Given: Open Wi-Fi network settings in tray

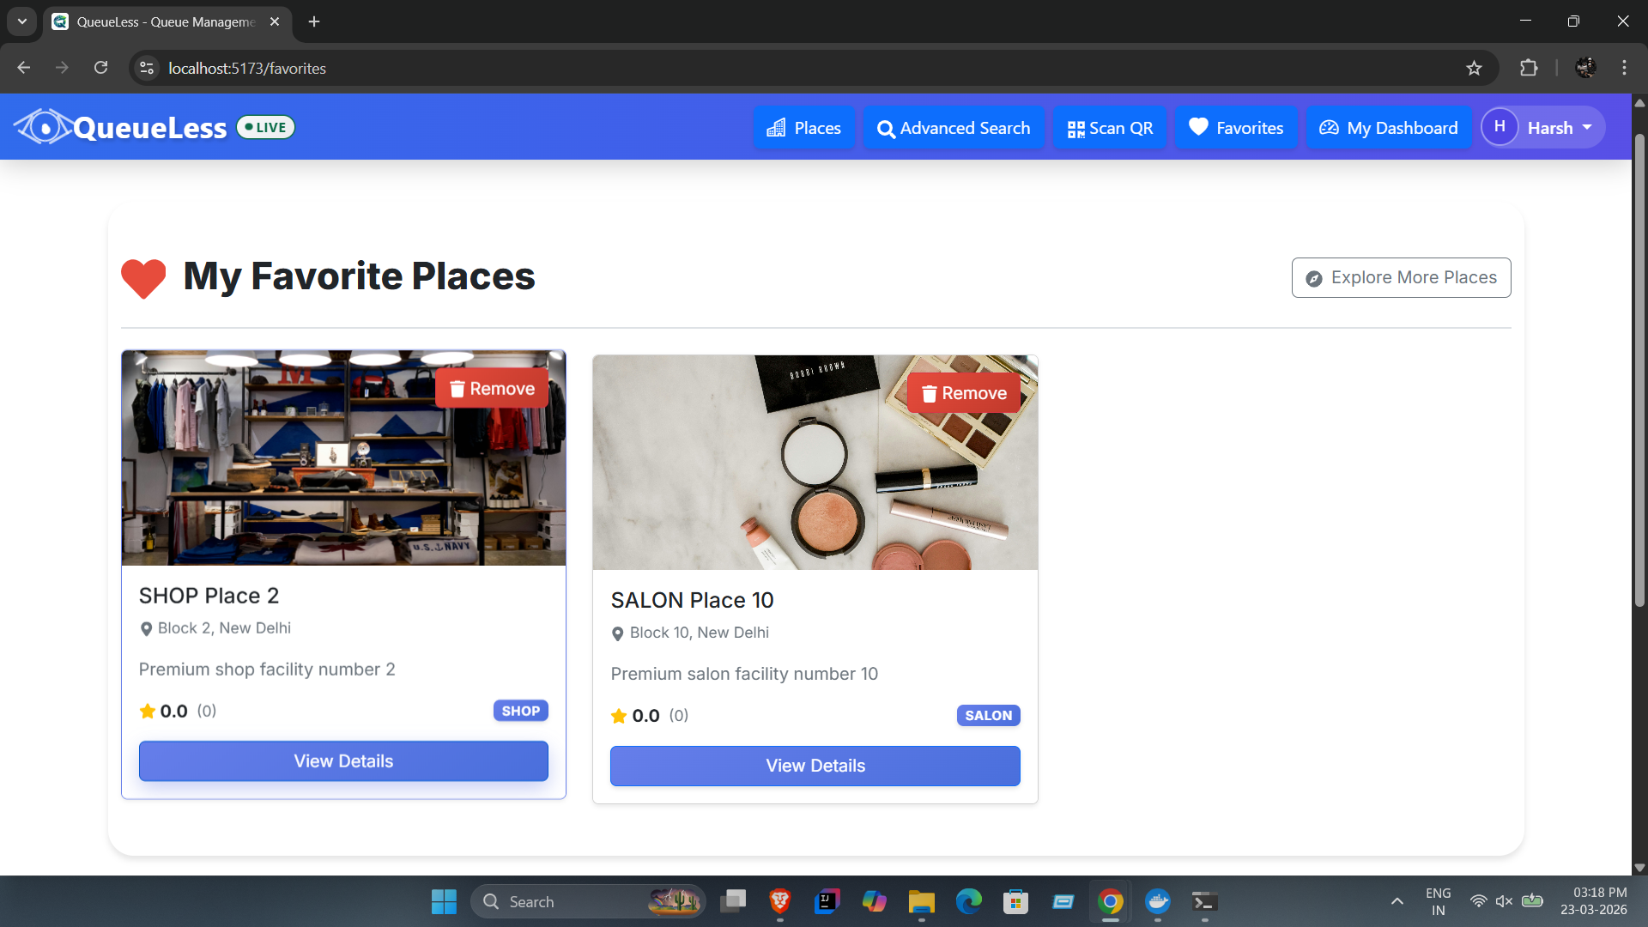Looking at the screenshot, I should (1478, 901).
